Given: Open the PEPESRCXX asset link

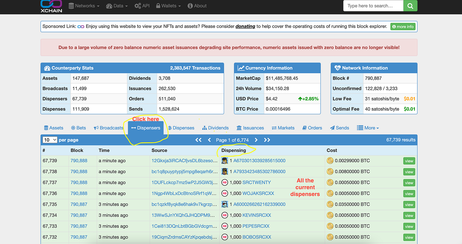Looking at the screenshot, I should pos(256,226).
